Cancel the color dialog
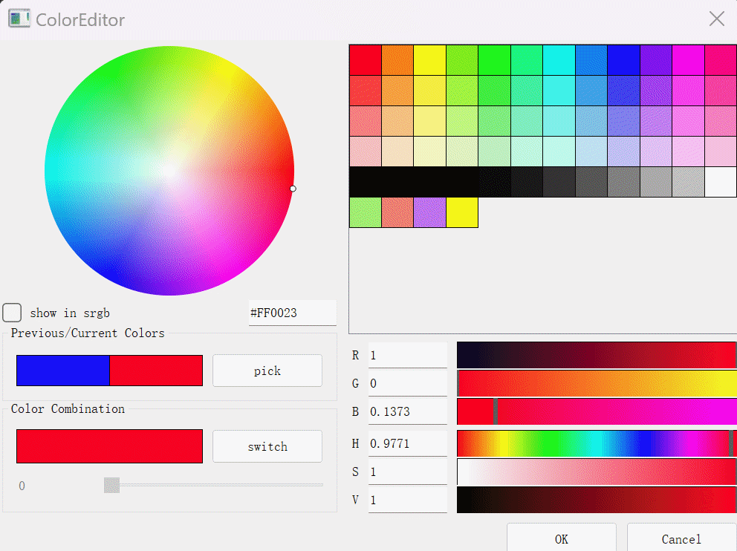Image resolution: width=737 pixels, height=551 pixels. (681, 538)
